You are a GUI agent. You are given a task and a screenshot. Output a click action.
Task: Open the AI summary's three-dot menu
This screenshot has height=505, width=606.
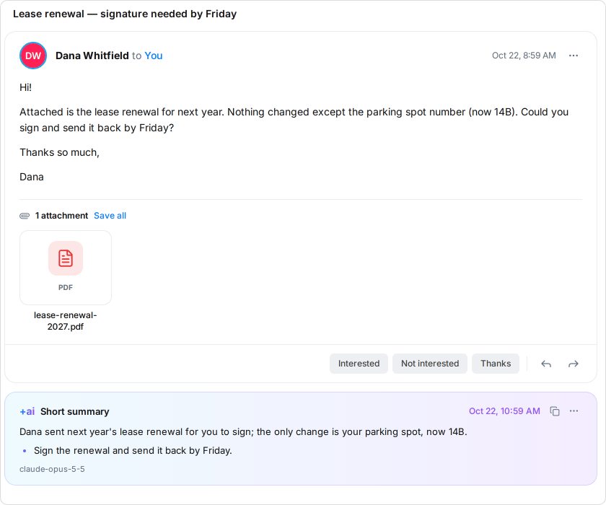(574, 410)
